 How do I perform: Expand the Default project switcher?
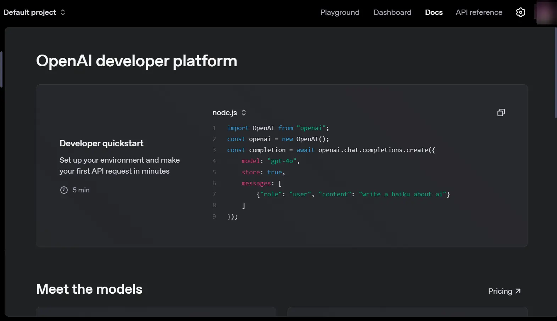coord(34,12)
